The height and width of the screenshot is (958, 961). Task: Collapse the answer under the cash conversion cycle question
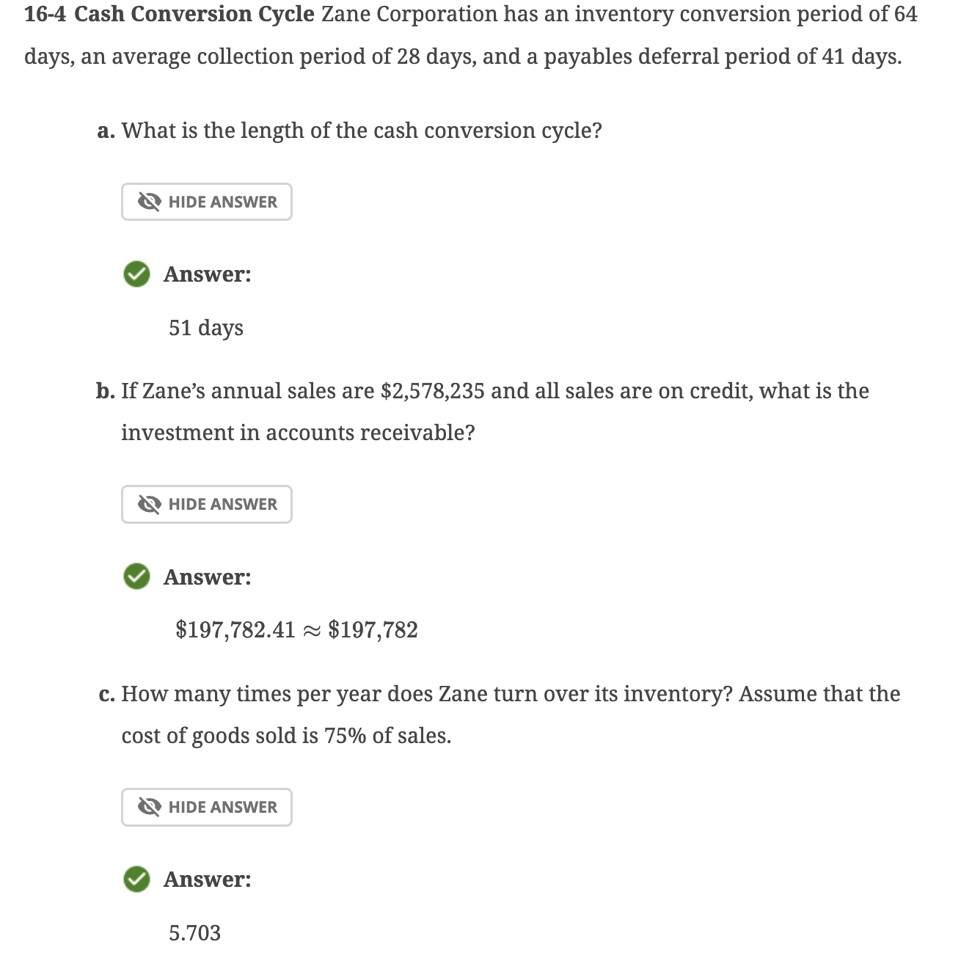[x=206, y=201]
